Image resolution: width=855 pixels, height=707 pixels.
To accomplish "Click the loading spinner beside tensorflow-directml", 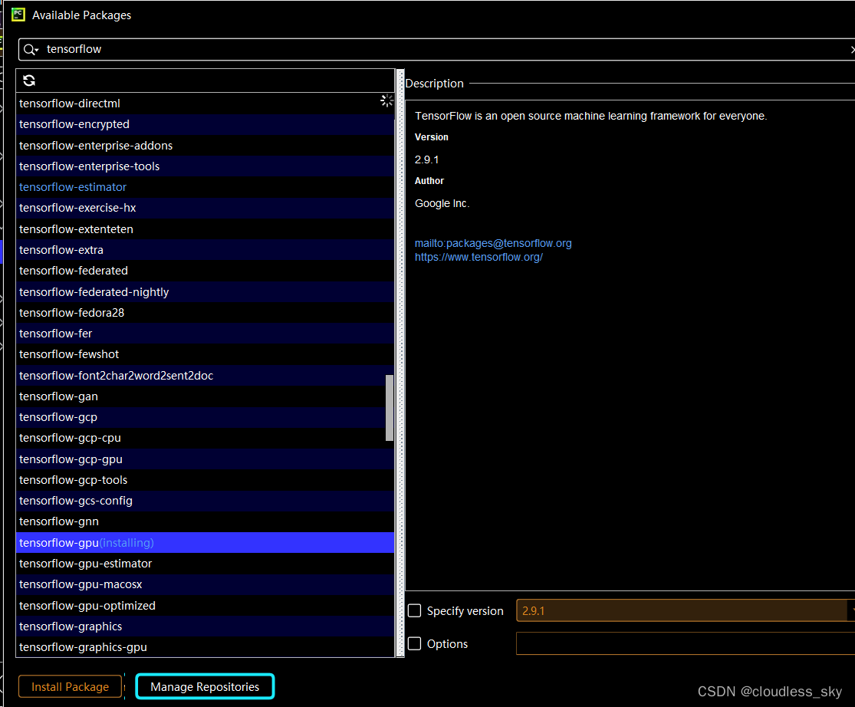I will (x=386, y=101).
